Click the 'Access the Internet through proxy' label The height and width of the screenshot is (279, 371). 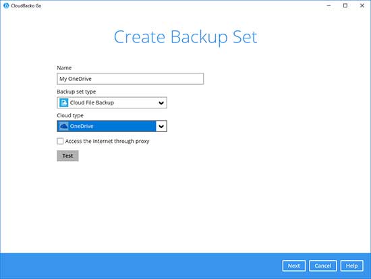[107, 141]
